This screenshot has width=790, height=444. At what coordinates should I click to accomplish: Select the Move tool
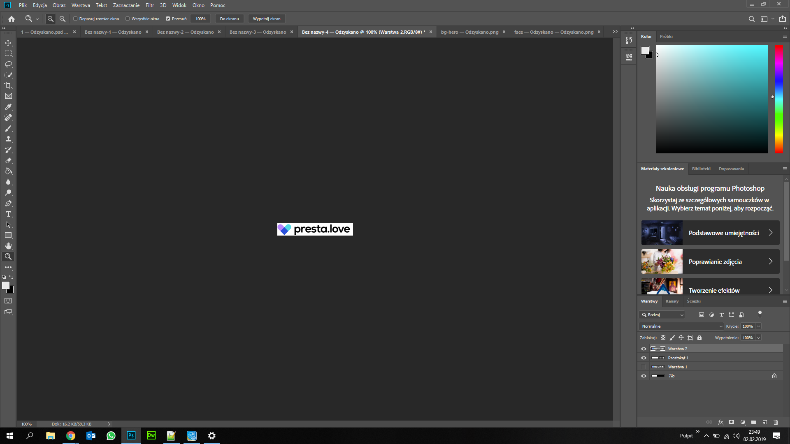(8, 43)
